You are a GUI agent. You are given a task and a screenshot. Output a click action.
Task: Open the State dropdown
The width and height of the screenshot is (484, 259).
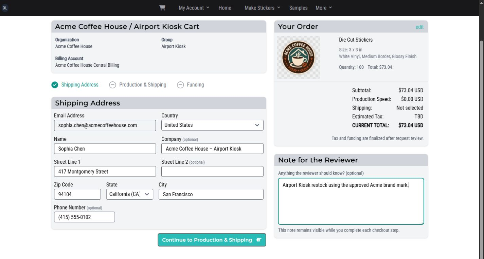click(130, 194)
